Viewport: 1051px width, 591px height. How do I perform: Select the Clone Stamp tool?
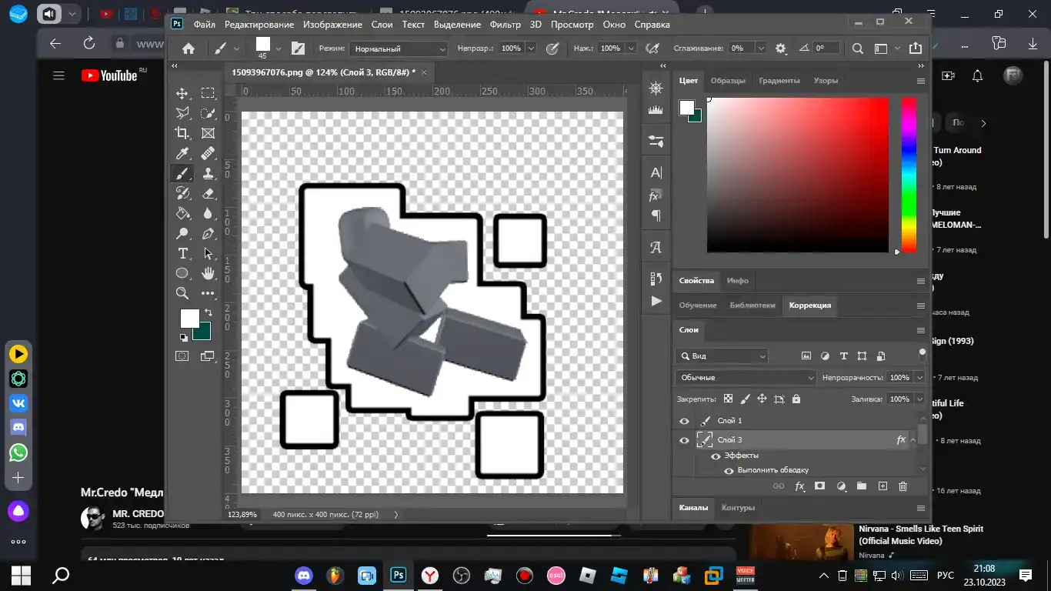(208, 173)
